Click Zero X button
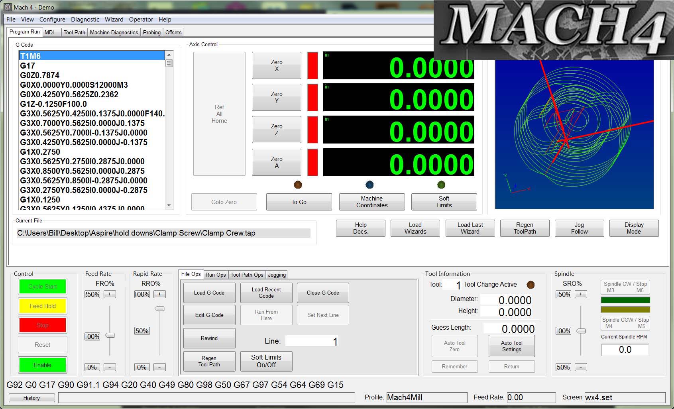674x409 pixels. coord(277,65)
